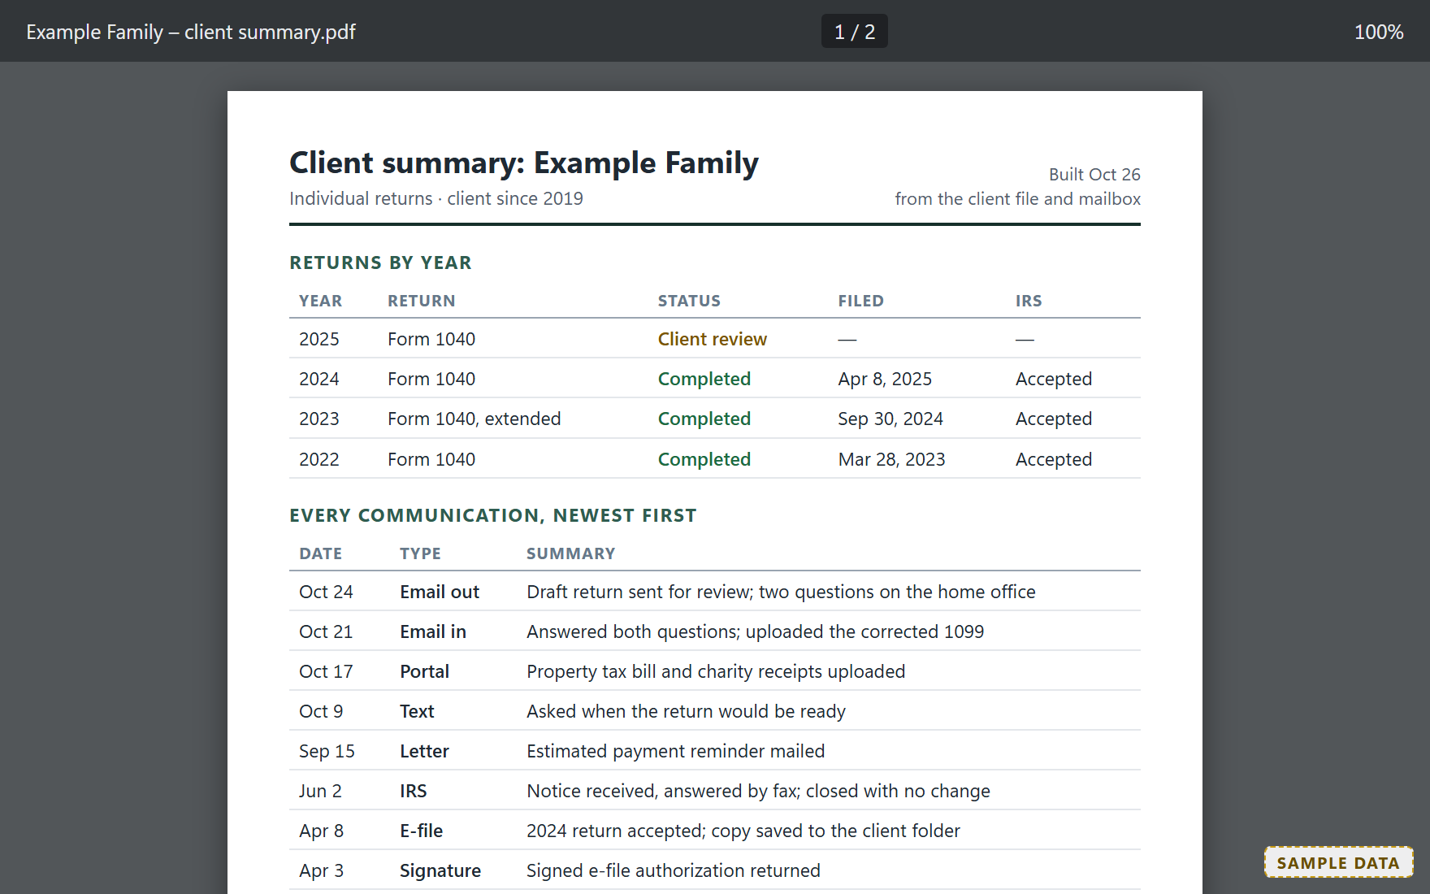Image resolution: width=1430 pixels, height=894 pixels.
Task: Click the page indicator 1 / 2
Action: (x=854, y=32)
